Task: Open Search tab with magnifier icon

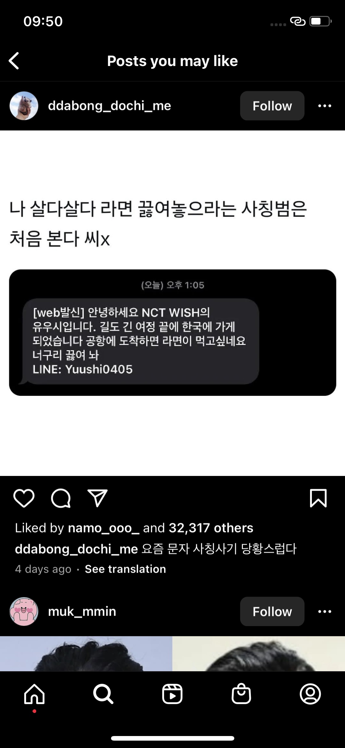Action: point(103,694)
